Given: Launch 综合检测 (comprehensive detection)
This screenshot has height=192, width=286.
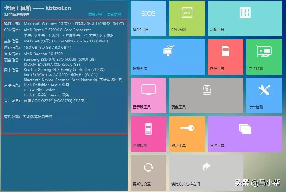Looking at the screenshot, I should coord(264,95).
